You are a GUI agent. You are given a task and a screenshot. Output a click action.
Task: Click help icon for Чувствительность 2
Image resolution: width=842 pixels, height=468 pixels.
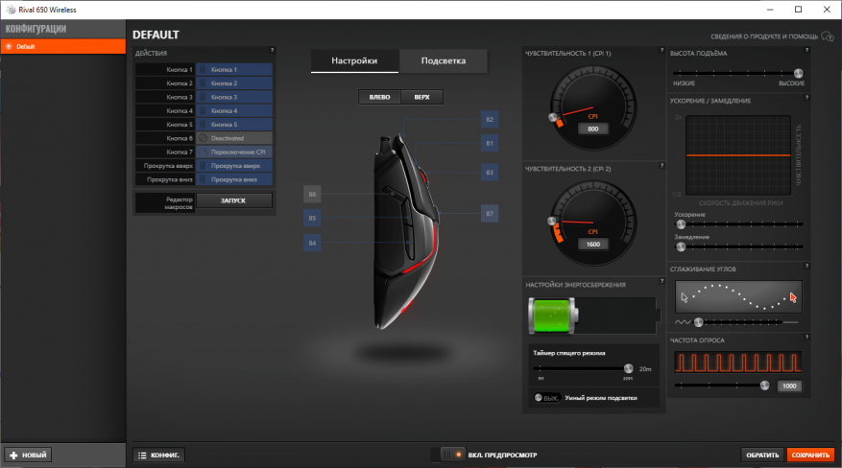pyautogui.click(x=662, y=166)
